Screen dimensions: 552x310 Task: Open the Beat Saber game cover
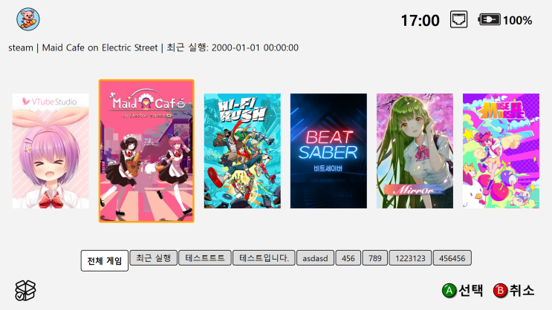pos(328,151)
